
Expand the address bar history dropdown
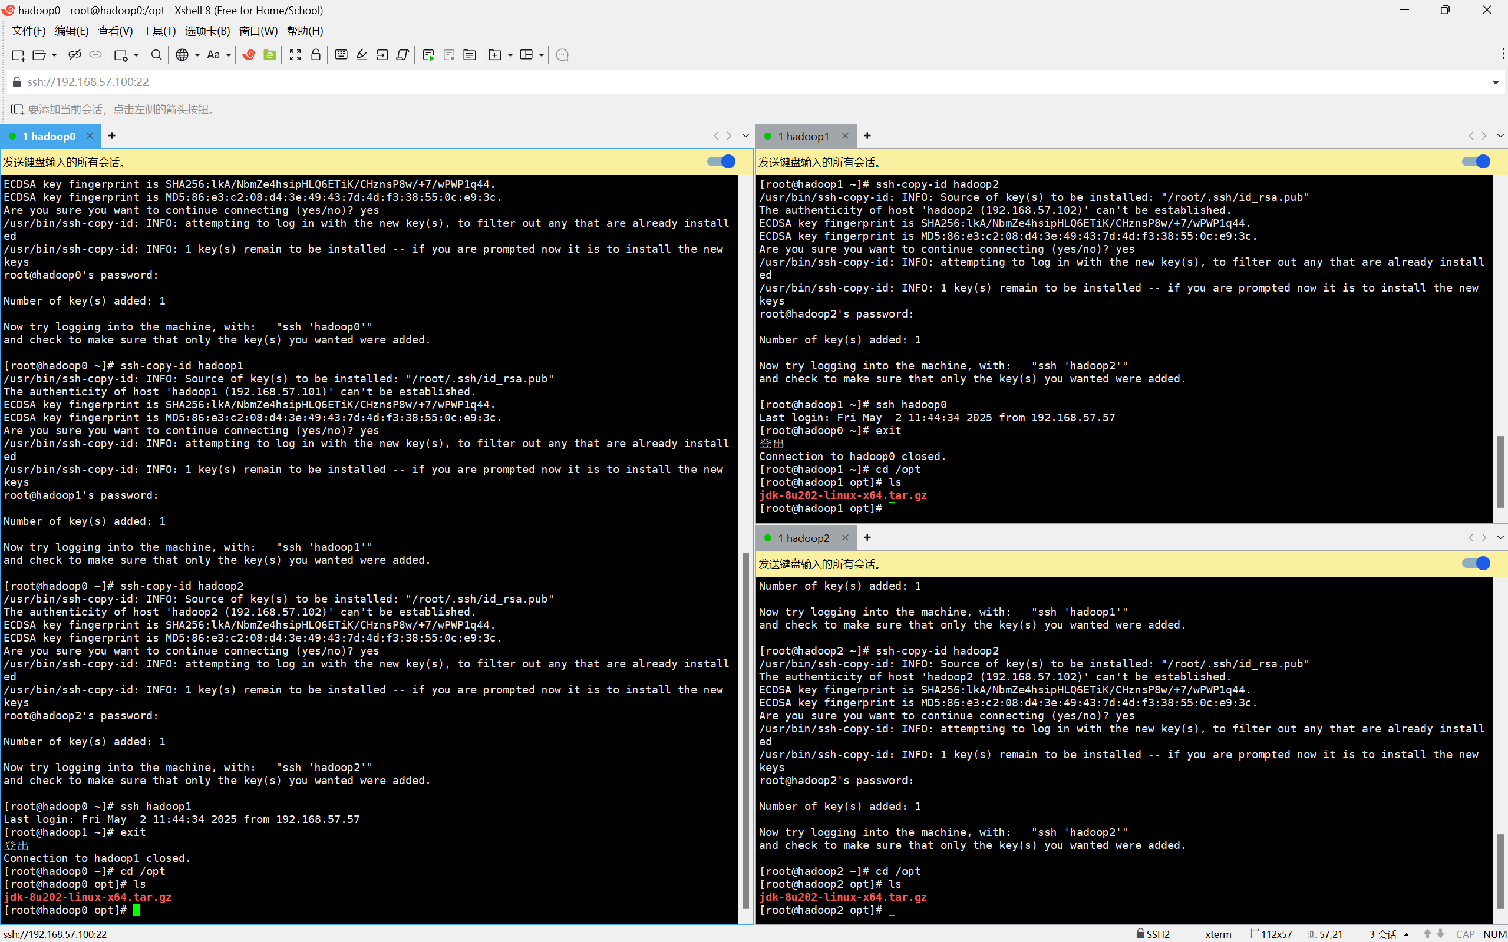1495,83
